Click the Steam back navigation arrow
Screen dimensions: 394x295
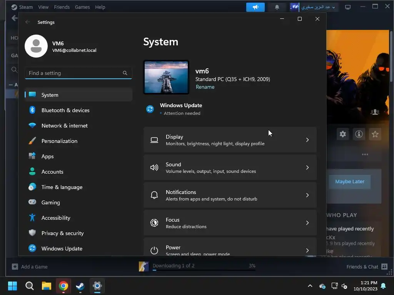14,18
